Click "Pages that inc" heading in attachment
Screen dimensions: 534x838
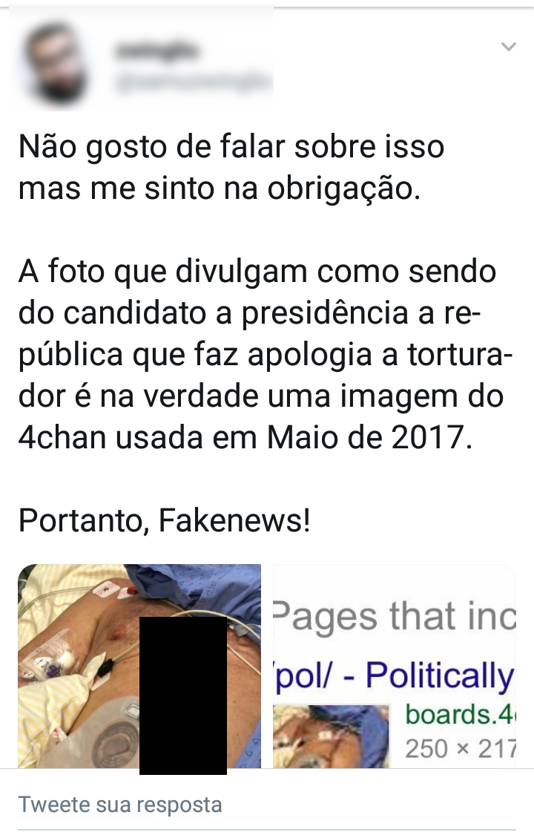(x=395, y=617)
